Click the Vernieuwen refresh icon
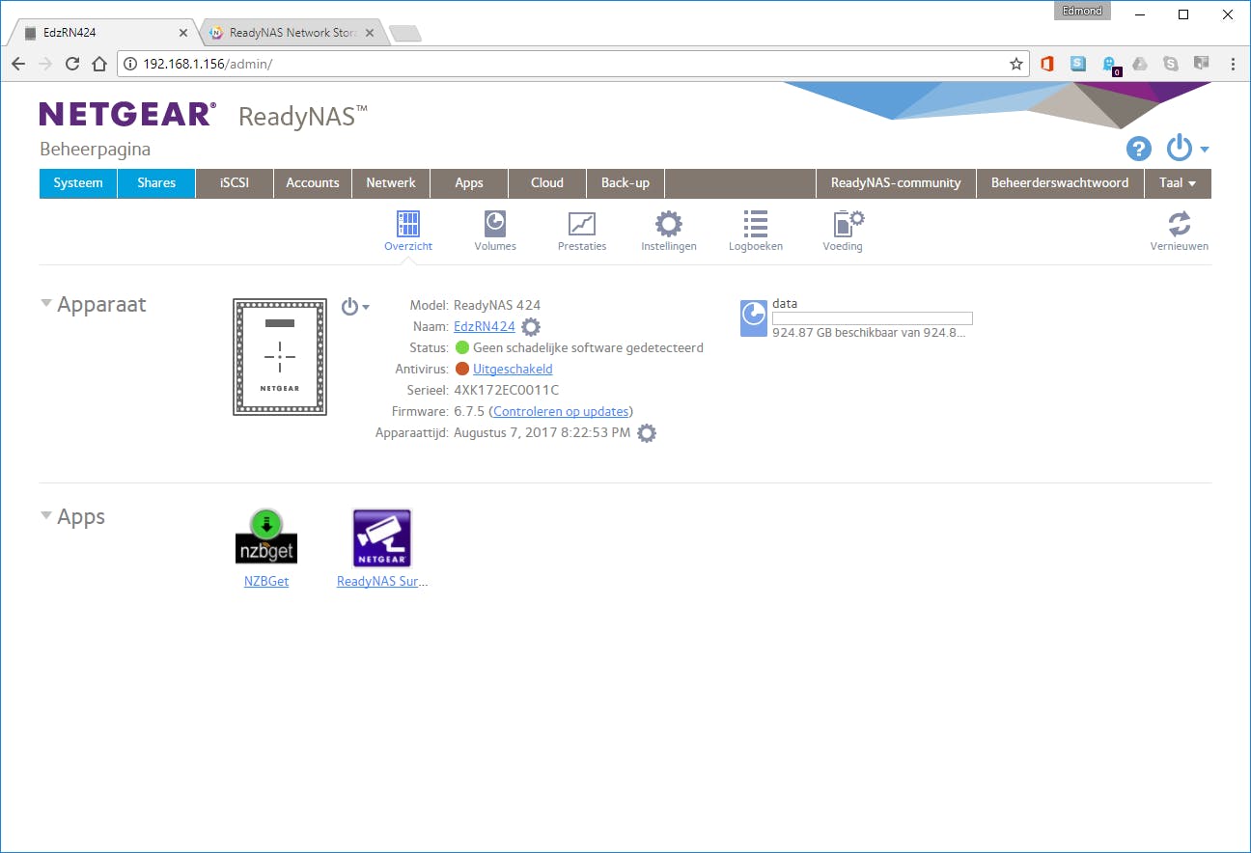 pyautogui.click(x=1179, y=224)
